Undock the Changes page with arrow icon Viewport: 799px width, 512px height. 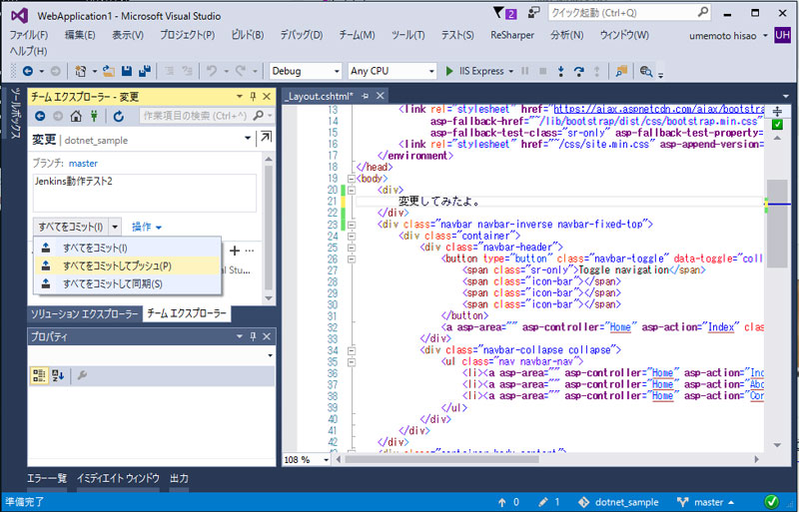[266, 137]
